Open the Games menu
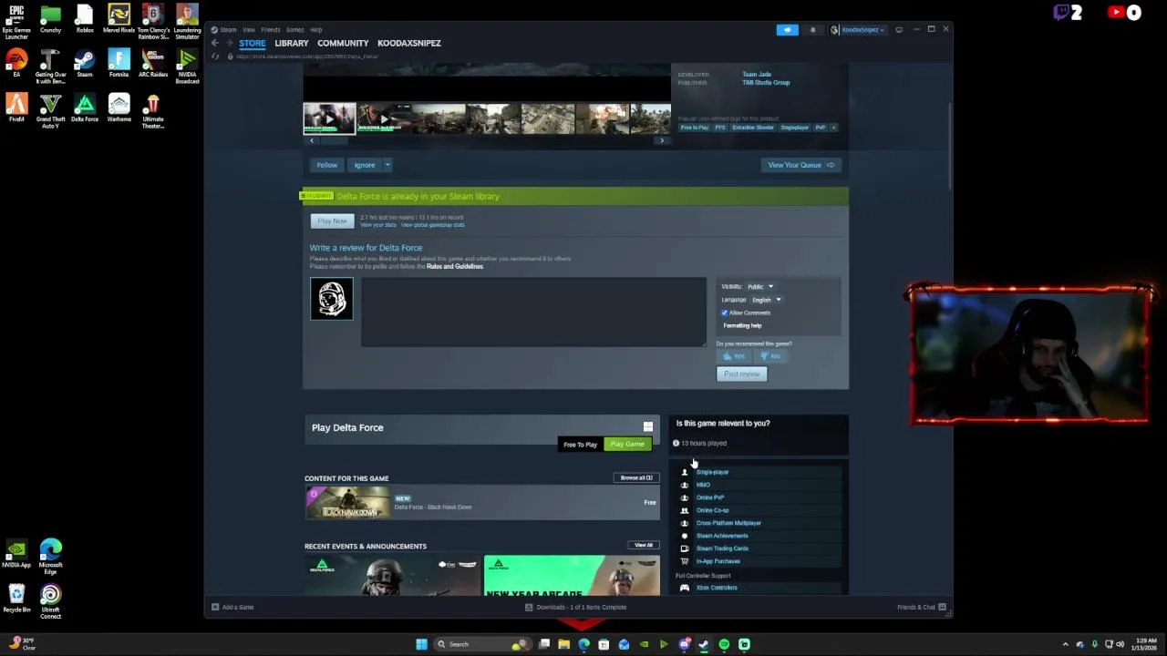This screenshot has width=1167, height=656. click(x=294, y=30)
